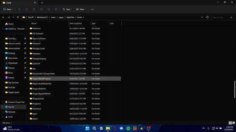This screenshot has height=132, width=236.
Task: Click the Copy toolbar icon
Action: (27, 10)
